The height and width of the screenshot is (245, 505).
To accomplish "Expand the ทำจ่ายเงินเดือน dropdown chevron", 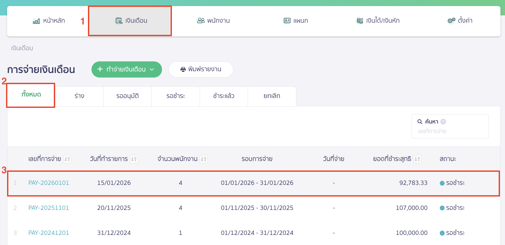I will point(152,69).
